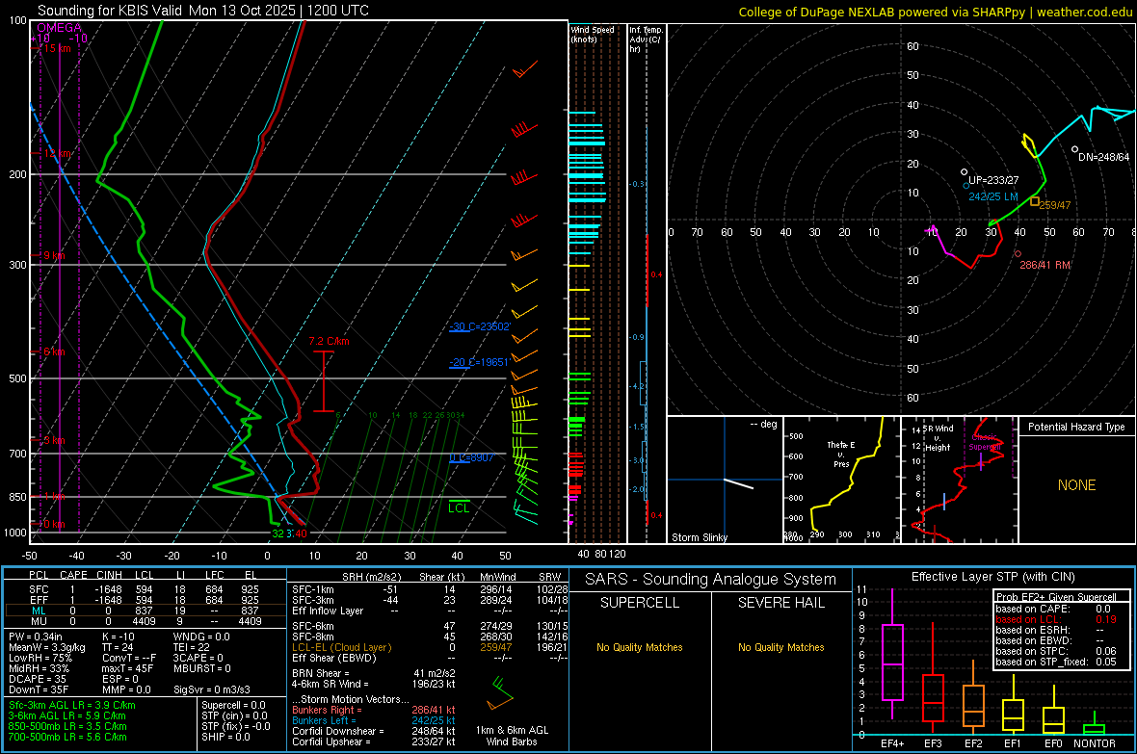Select the Corfidi upshear UP circle marker
1137x754 pixels.
pyautogui.click(x=964, y=171)
